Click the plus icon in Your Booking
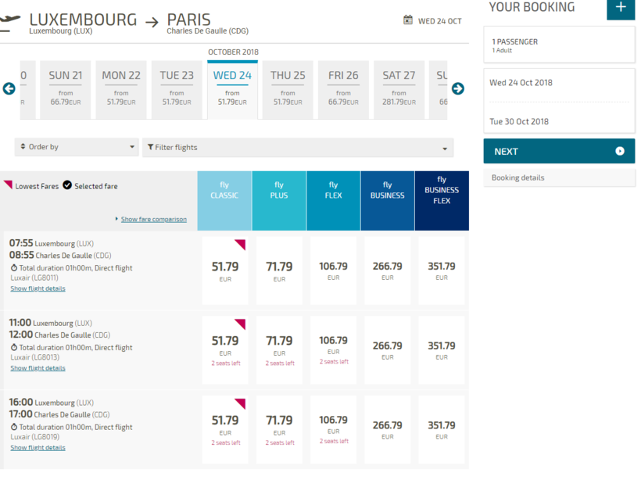The width and height of the screenshot is (641, 480). click(x=621, y=8)
